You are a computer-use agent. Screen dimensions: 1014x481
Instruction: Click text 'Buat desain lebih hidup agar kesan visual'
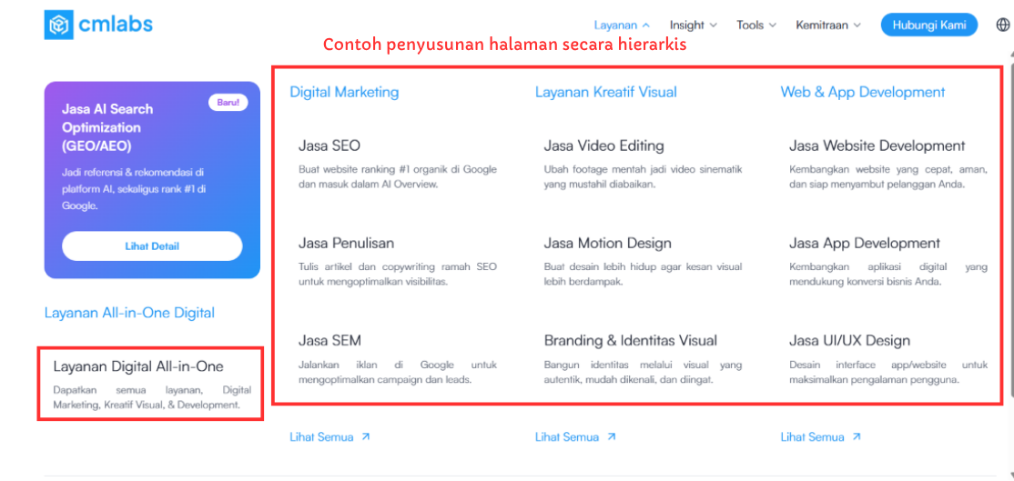643,266
